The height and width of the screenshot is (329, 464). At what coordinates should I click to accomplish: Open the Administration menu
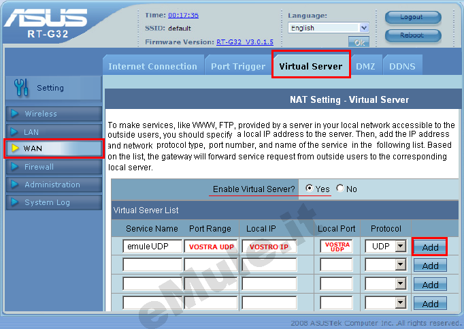click(54, 185)
